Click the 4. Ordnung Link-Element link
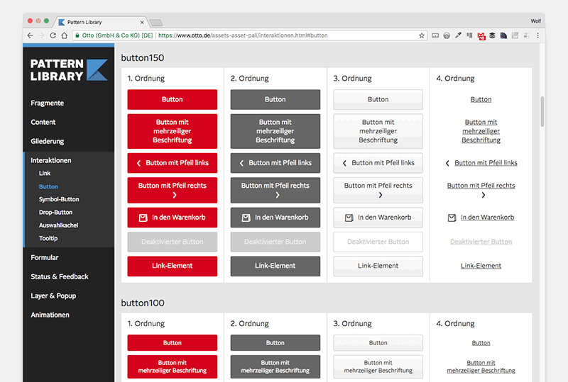 coord(481,266)
